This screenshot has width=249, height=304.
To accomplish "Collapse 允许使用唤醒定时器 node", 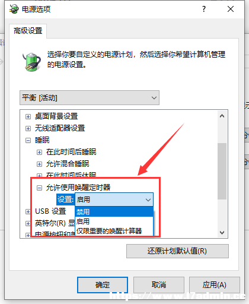I will pos(39,188).
